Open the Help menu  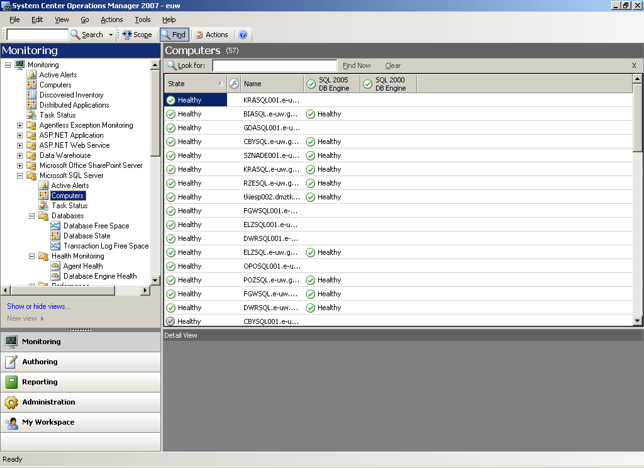(x=169, y=19)
